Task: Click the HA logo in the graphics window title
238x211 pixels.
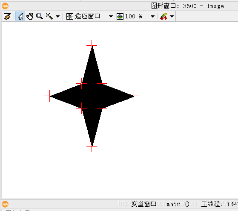Action: pyautogui.click(x=5, y=6)
